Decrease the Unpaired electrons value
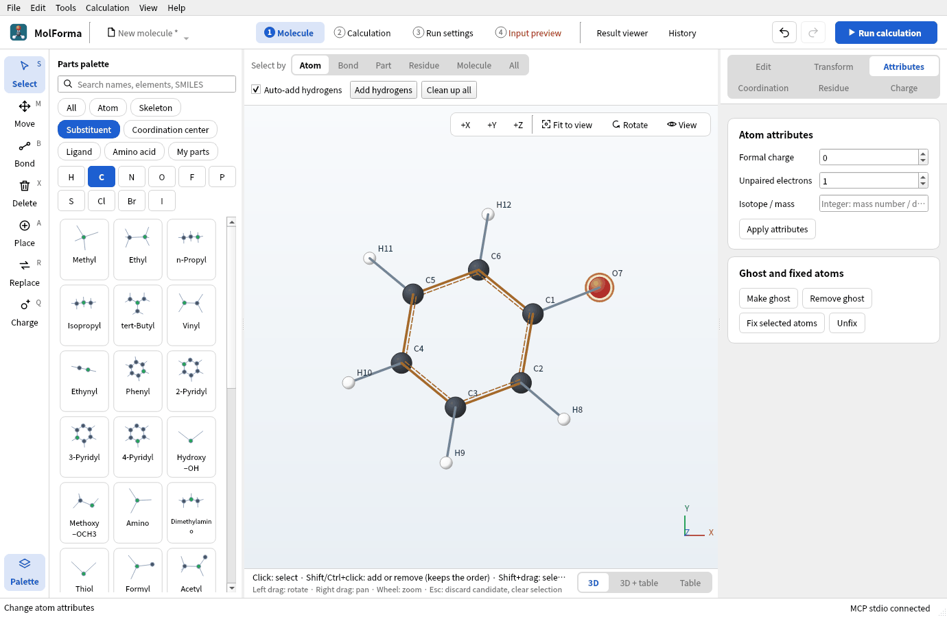The image size is (947, 617). tap(923, 184)
